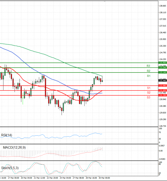Viewport: 167px width, 181px height.
Task: Click the 27 Mar 08:00 time label
Action: (78, 178)
